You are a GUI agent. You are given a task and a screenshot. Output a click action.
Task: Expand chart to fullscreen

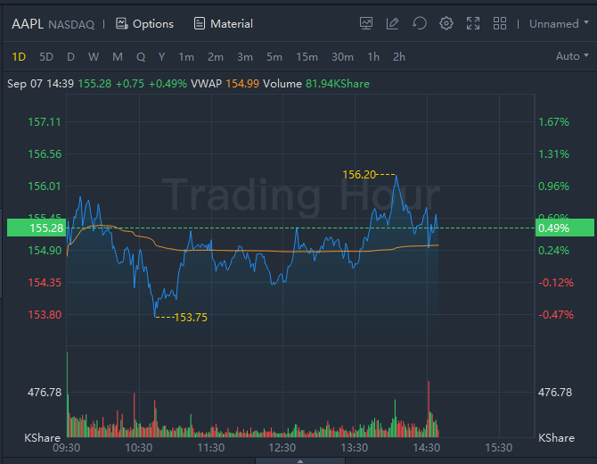click(x=473, y=23)
